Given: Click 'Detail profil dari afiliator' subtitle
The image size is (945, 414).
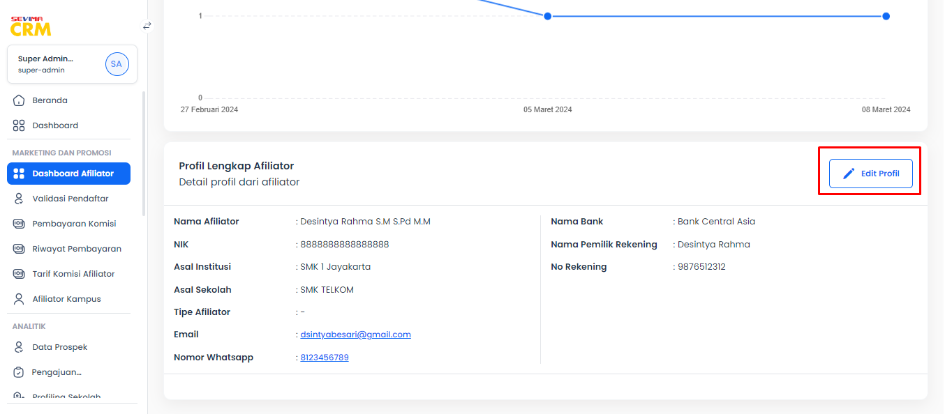Looking at the screenshot, I should tap(239, 183).
